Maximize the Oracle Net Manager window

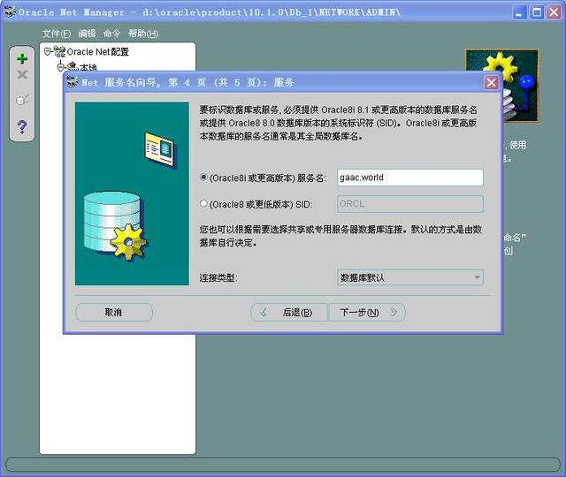[x=537, y=12]
